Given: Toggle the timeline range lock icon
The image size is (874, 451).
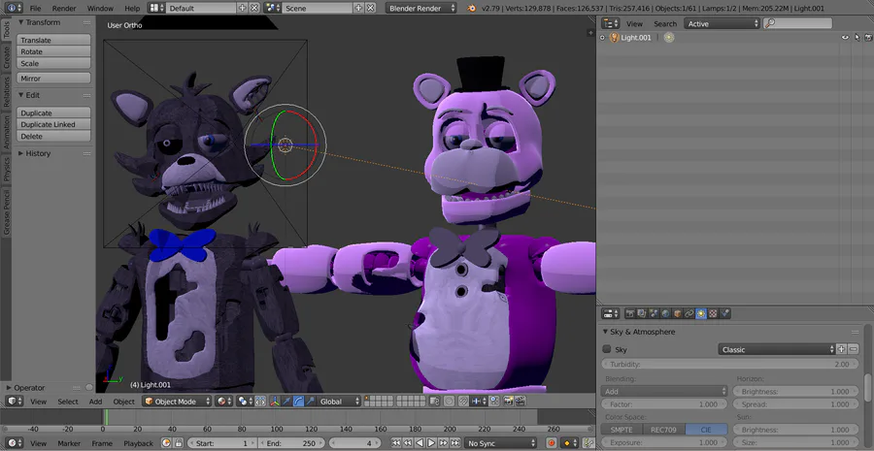Looking at the screenshot, I should click(178, 443).
